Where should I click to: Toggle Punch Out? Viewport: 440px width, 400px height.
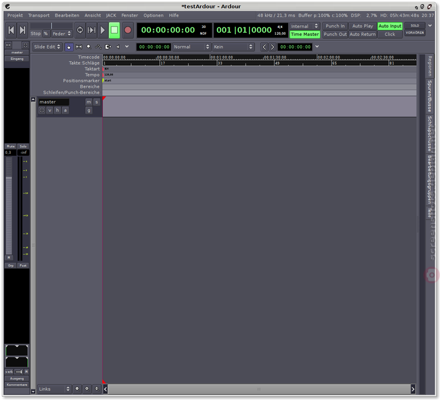pos(335,34)
